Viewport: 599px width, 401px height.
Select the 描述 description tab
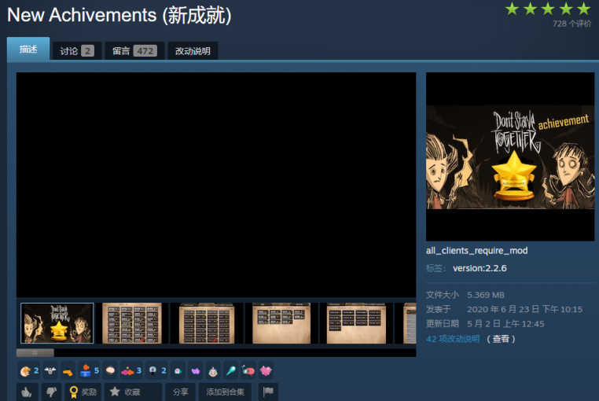[x=28, y=49]
